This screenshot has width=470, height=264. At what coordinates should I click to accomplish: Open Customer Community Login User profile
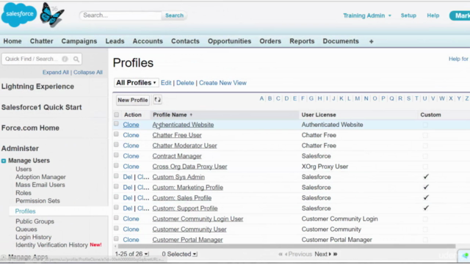coord(198,219)
